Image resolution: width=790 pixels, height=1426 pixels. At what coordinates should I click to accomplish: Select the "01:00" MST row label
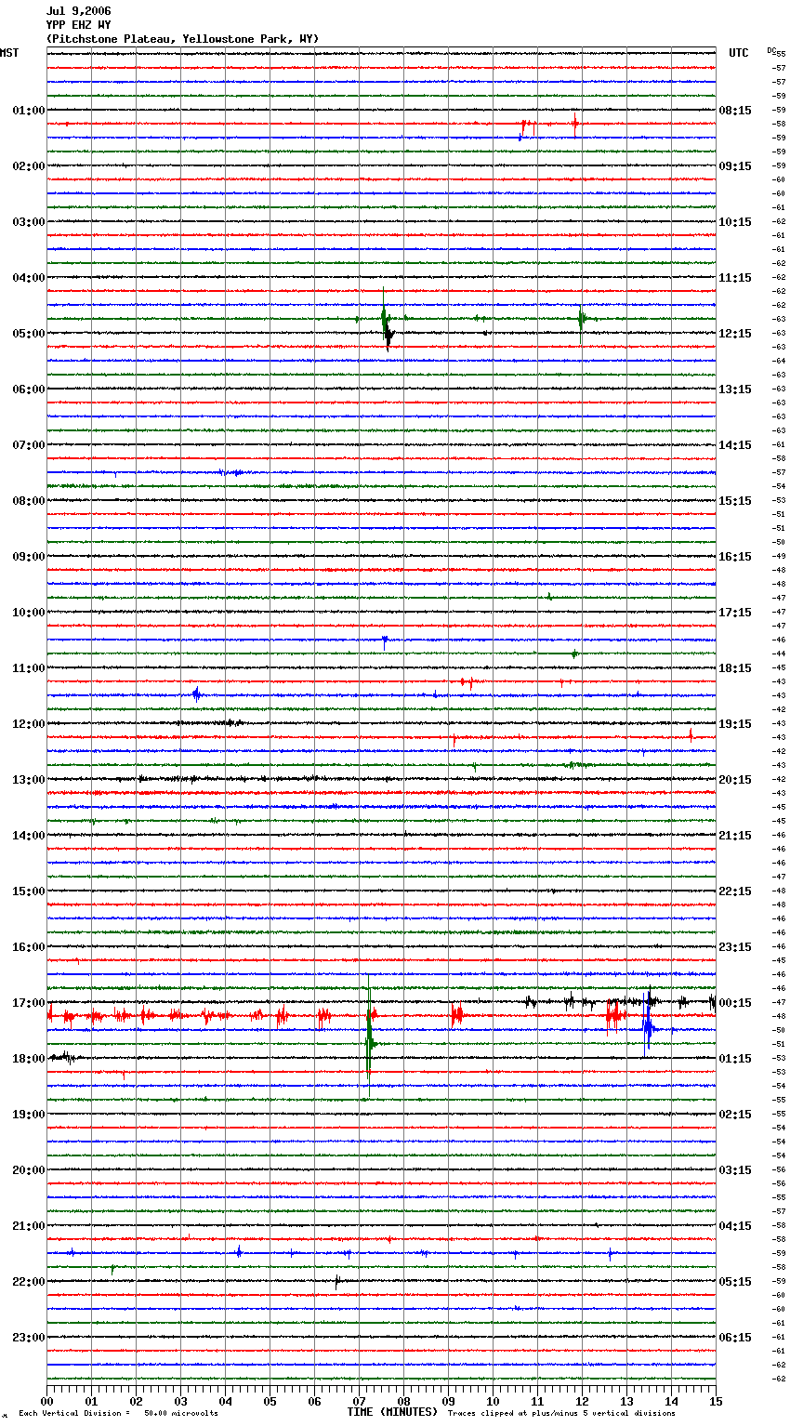click(29, 111)
